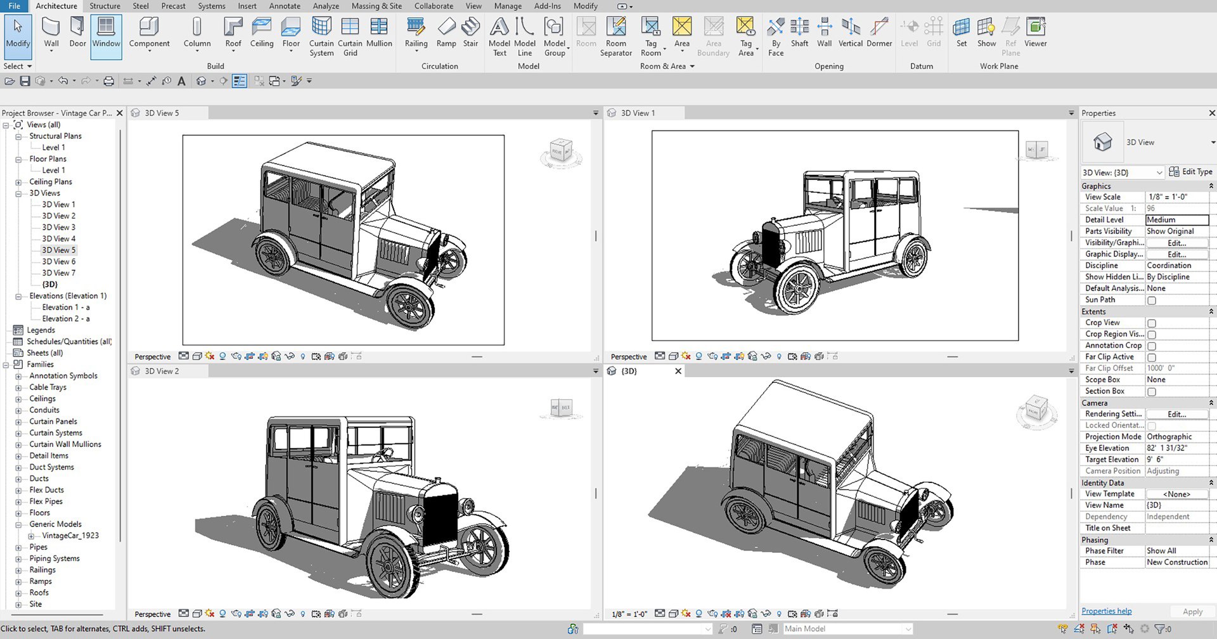Toggle Crop Region Visible checkbox
Image resolution: width=1217 pixels, height=639 pixels.
[x=1152, y=335]
